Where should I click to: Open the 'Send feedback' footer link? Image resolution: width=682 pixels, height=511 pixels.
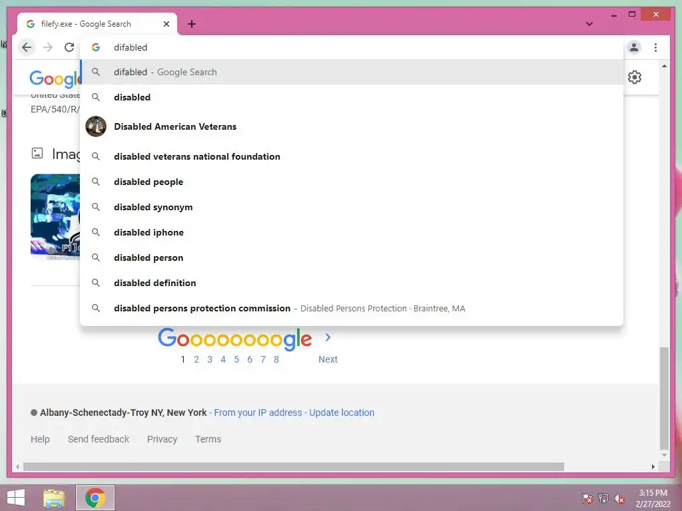(99, 439)
